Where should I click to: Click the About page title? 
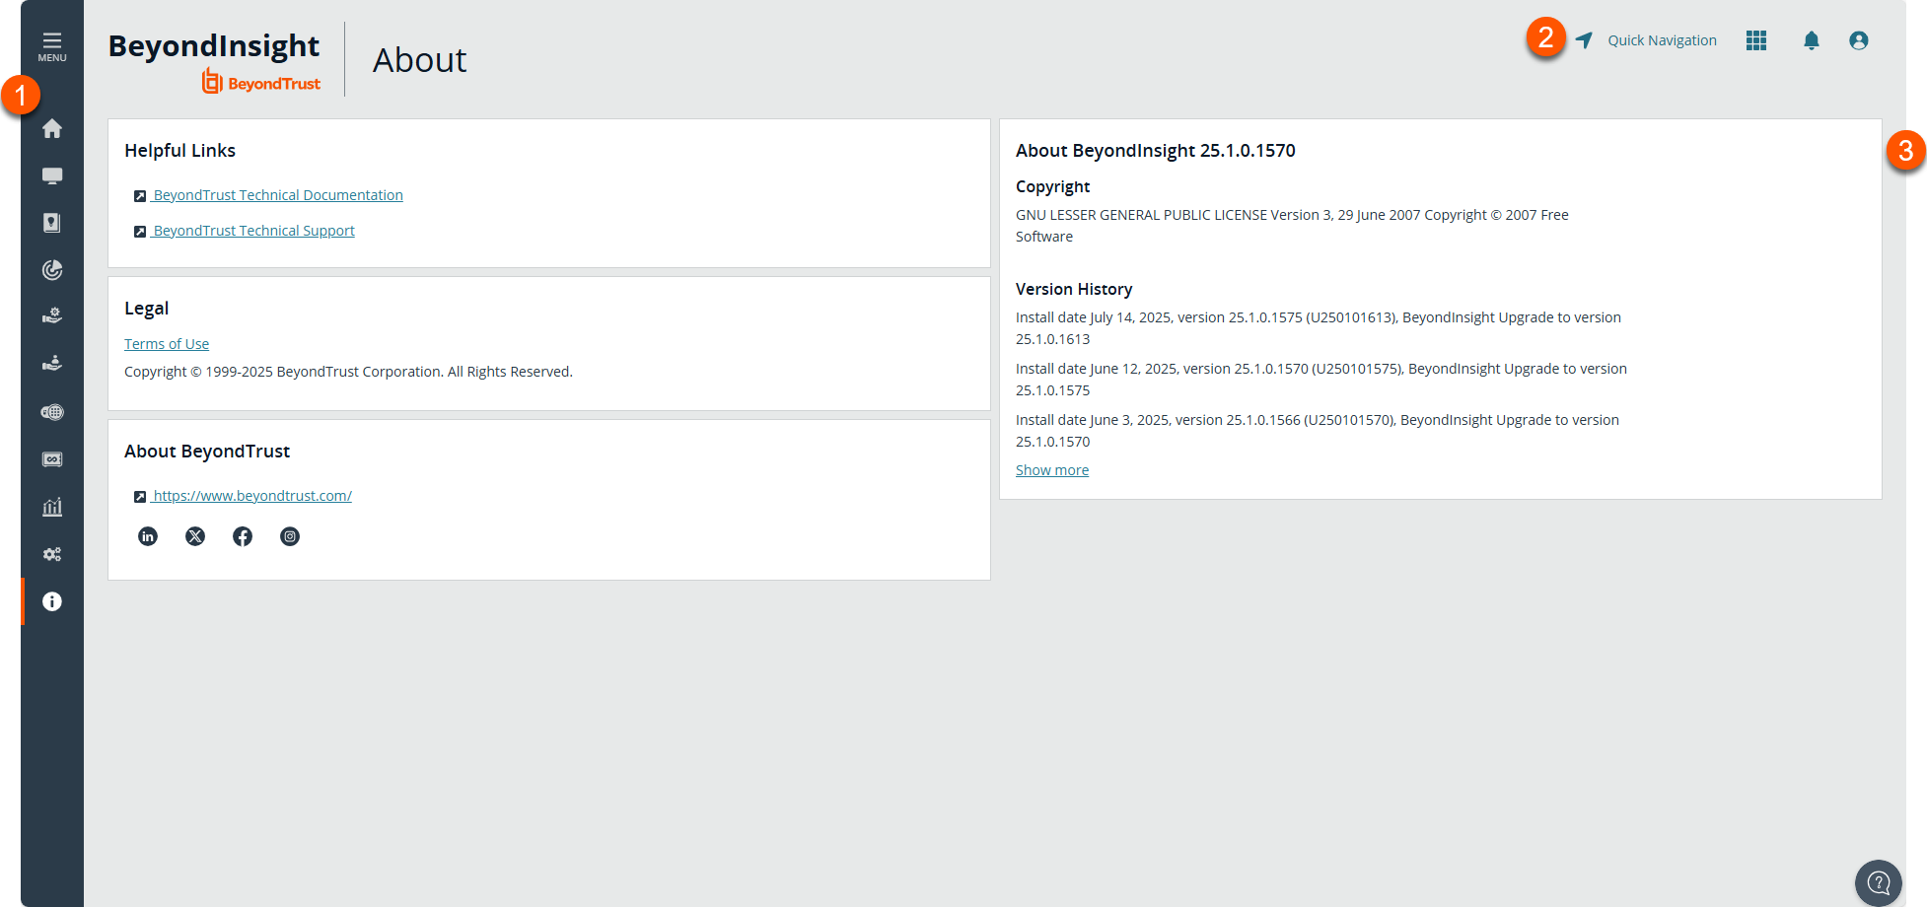tap(419, 60)
